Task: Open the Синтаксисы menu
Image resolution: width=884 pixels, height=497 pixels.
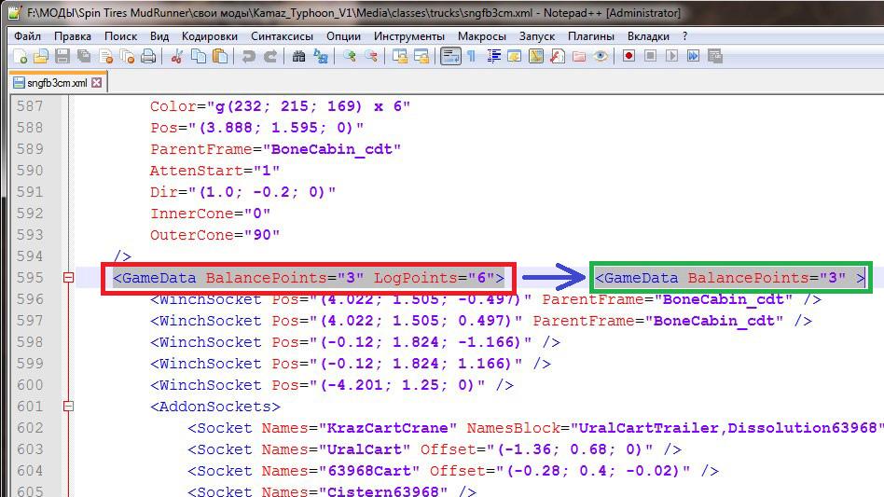Action: (283, 35)
